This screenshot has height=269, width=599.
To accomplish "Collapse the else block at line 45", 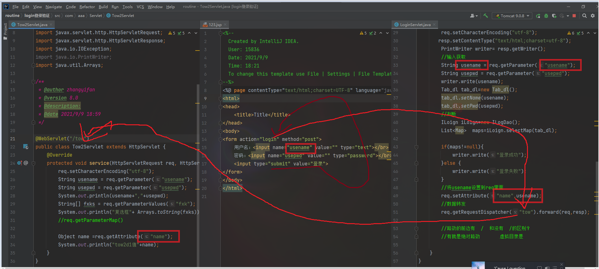I will 416,163.
